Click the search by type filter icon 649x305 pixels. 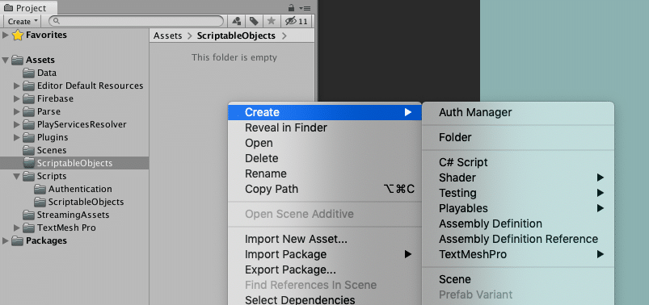(x=236, y=21)
